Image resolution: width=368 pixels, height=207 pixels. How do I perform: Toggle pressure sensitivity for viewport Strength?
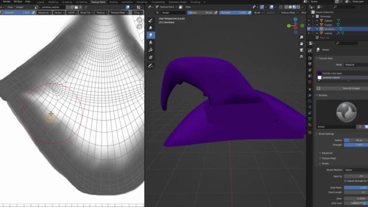(250, 13)
